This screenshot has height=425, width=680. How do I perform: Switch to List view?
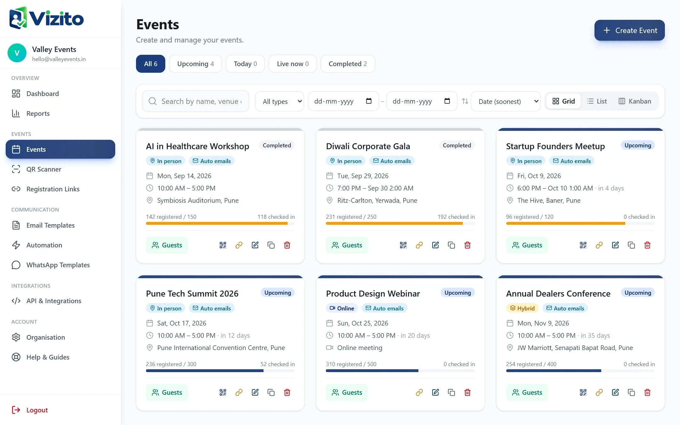597,101
